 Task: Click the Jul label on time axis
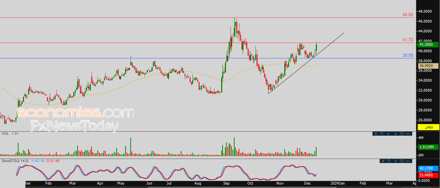click(169, 184)
